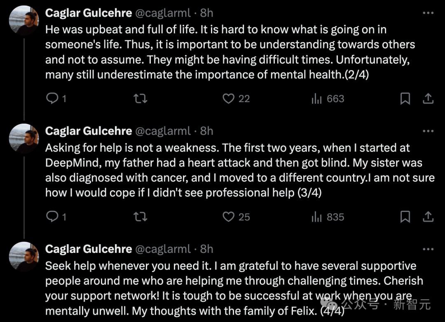Open more options on the 3/4 tweet
Image resolution: width=445 pixels, height=322 pixels.
tap(428, 131)
